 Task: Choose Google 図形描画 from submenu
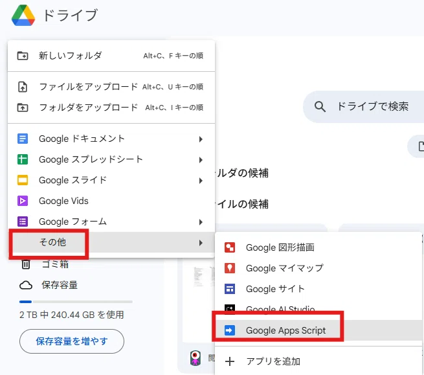point(318,247)
